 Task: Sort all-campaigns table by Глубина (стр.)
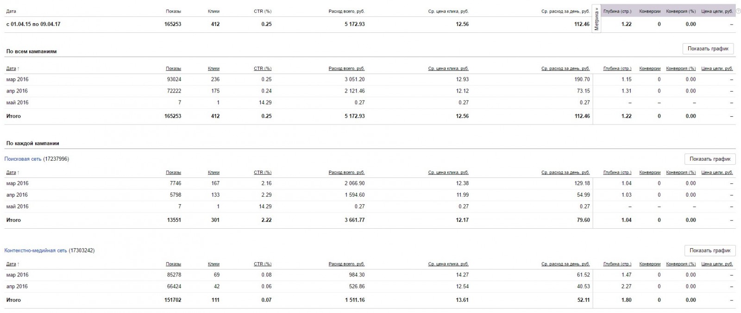(617, 69)
